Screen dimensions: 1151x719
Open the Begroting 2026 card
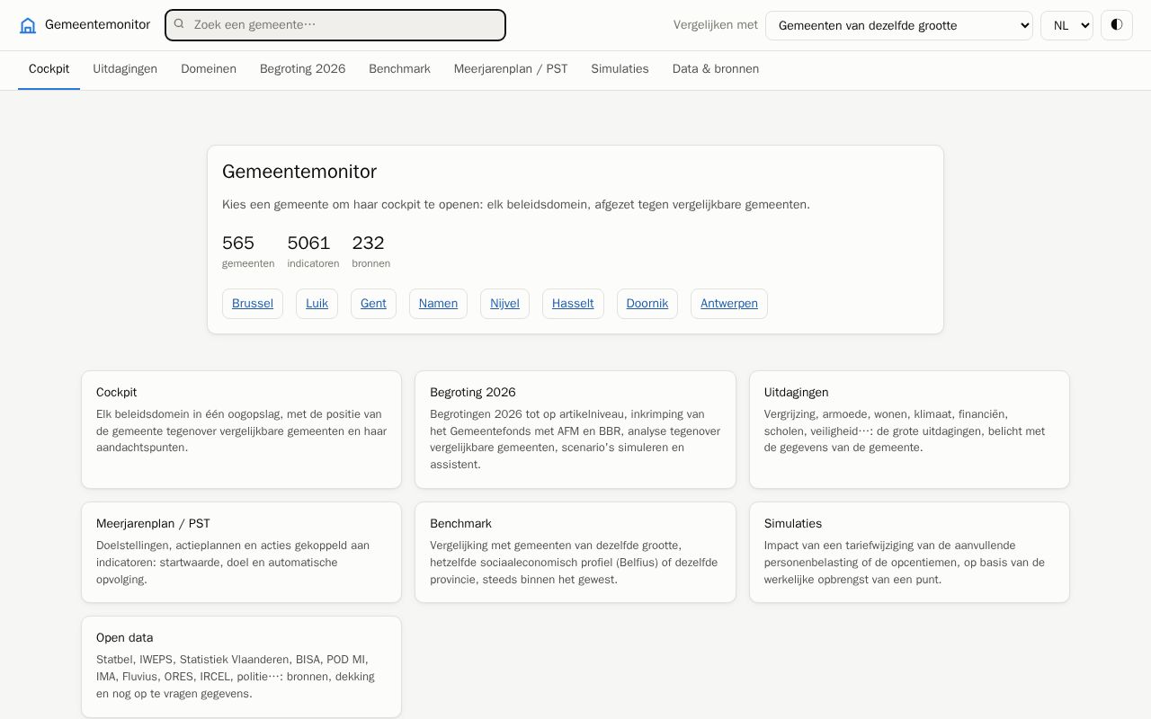(575, 430)
